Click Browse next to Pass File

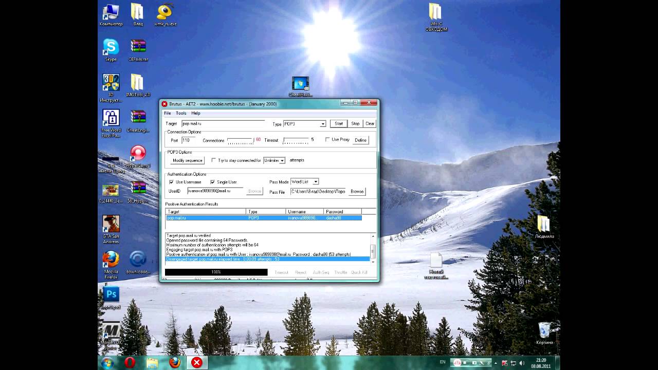tap(357, 191)
